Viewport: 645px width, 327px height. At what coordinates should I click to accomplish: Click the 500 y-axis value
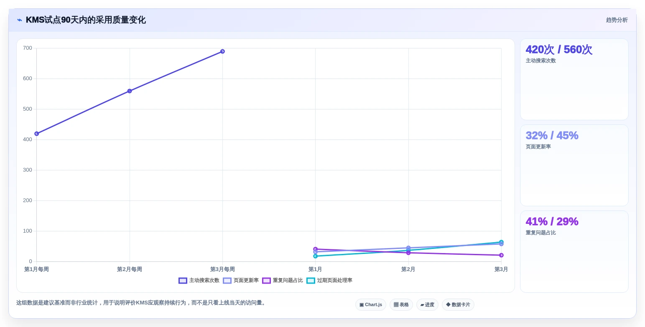point(28,109)
